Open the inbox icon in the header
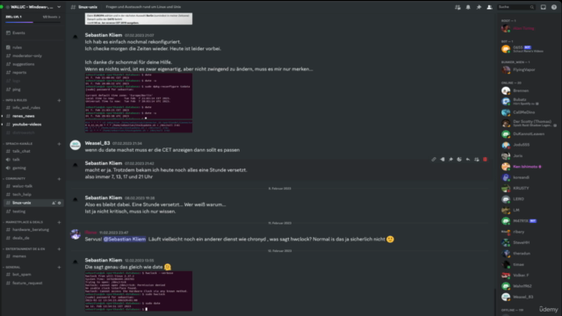This screenshot has width=562, height=316. click(544, 7)
